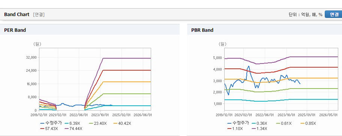The height and width of the screenshot is (136, 342).
Task: Click the Band Chart title
Action: pyautogui.click(x=16, y=15)
